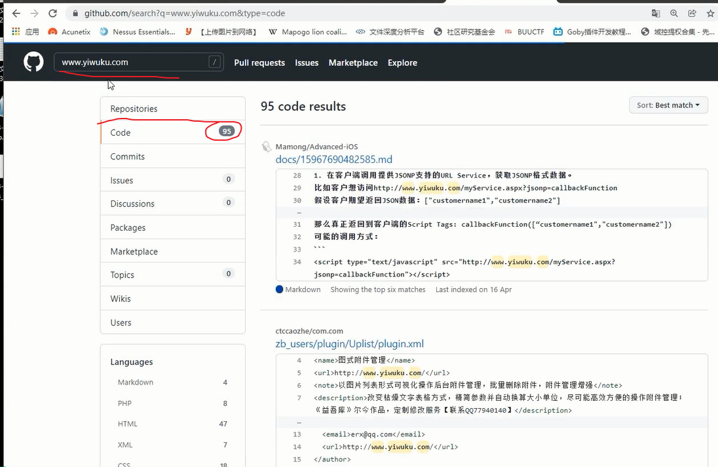The height and width of the screenshot is (467, 718).
Task: Filter results by XML language
Action: [173, 445]
